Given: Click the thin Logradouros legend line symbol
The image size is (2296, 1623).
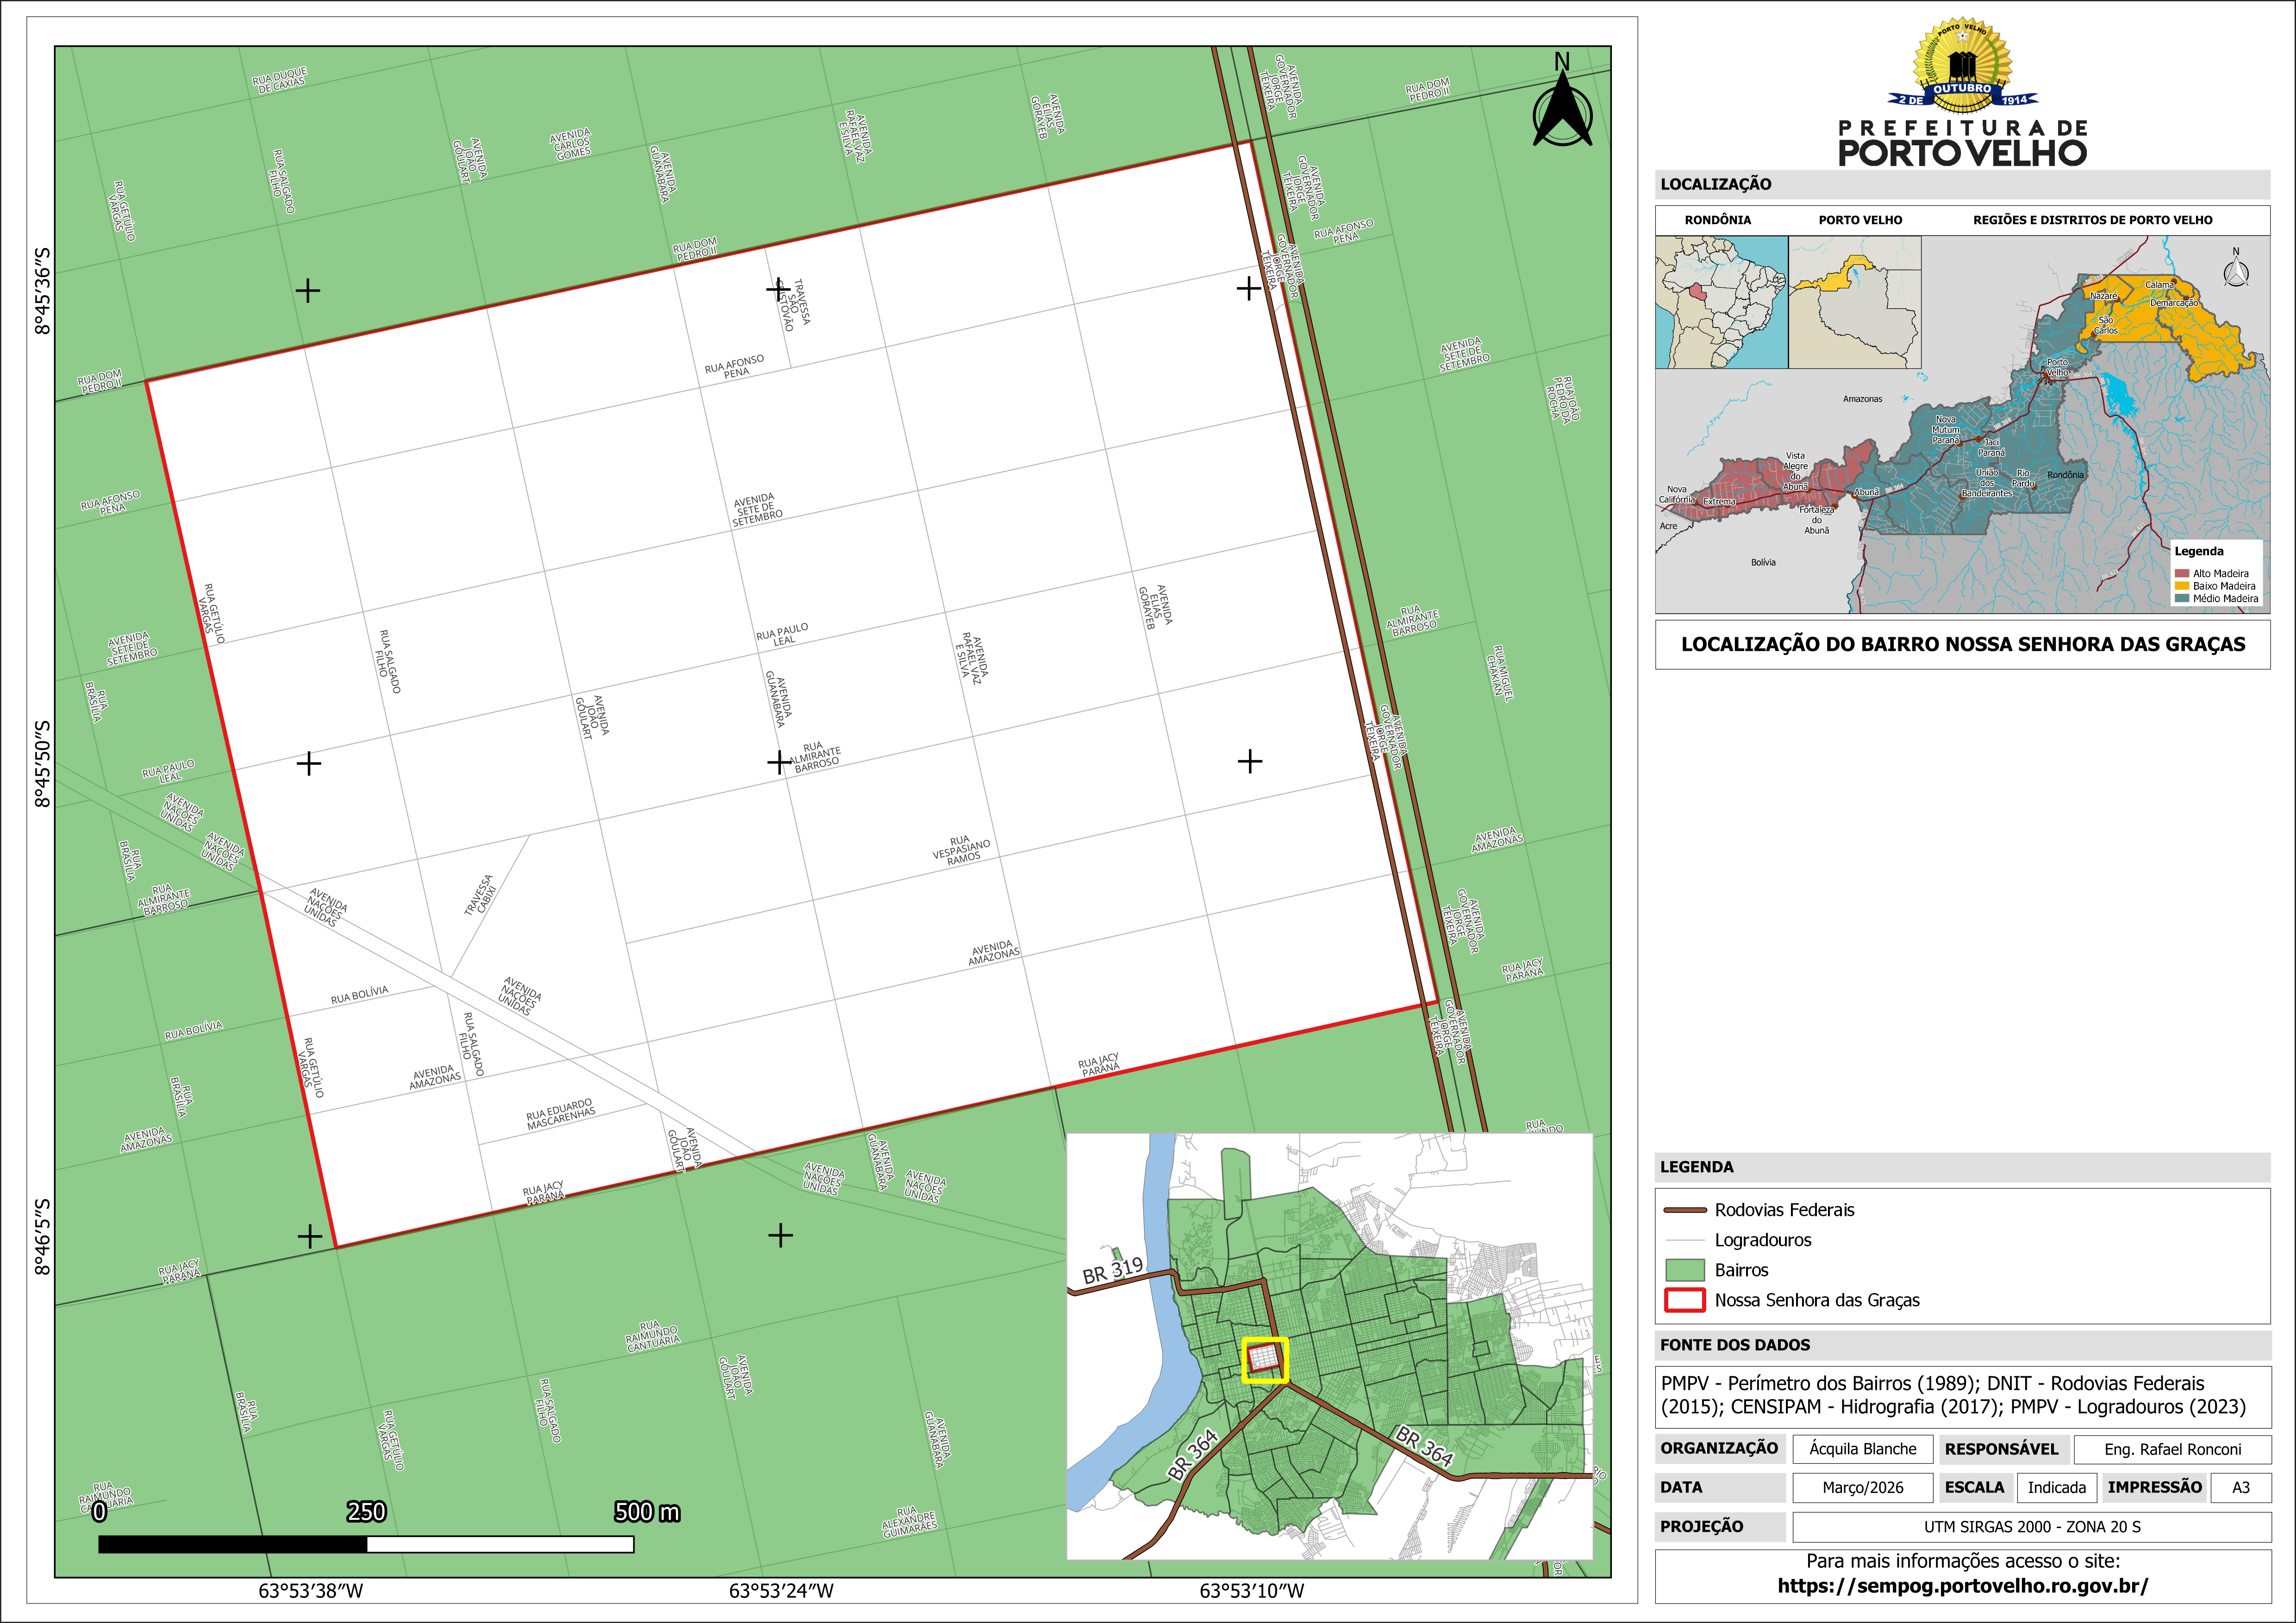Looking at the screenshot, I should coord(1685,1240).
